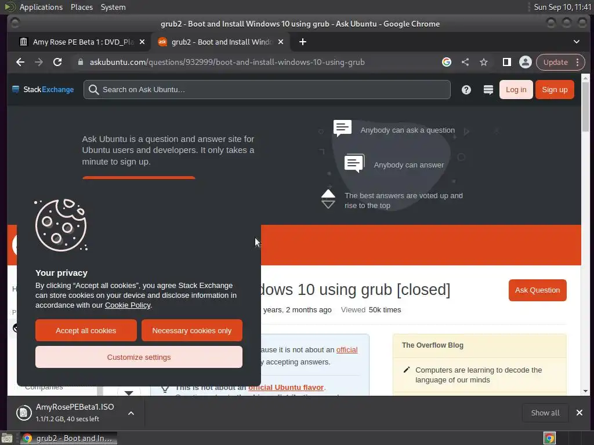The width and height of the screenshot is (594, 445).
Task: Open Computers are learning to decode blog post
Action: click(479, 375)
